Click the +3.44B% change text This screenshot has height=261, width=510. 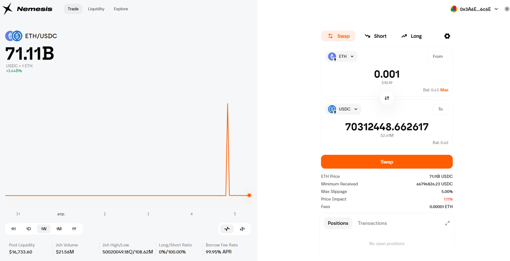tap(14, 71)
